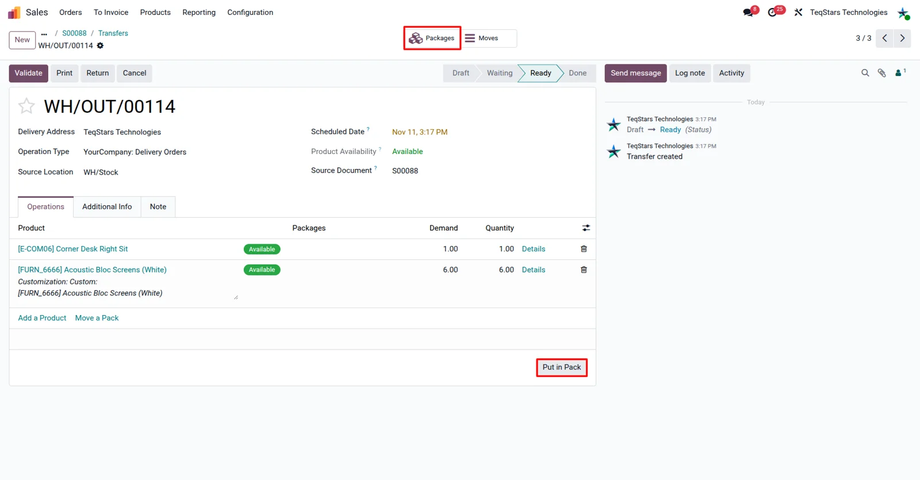Click the gear icon beside WH/OUT/00114
This screenshot has width=920, height=480.
click(x=100, y=45)
